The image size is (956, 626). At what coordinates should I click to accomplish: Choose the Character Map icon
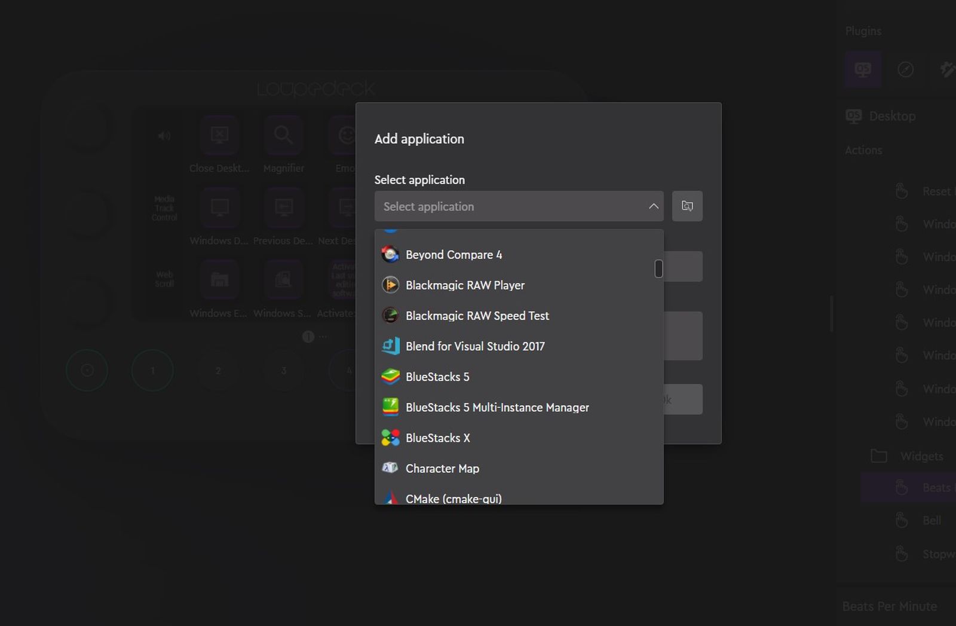[x=390, y=468]
